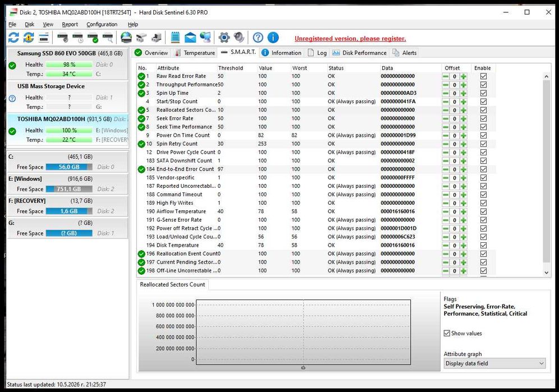Click the question mark help icon
The width and height of the screenshot is (559, 392).
tap(258, 38)
